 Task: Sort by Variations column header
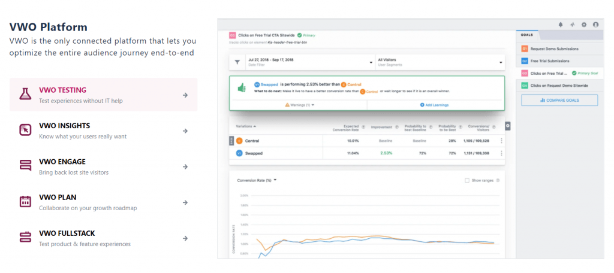point(246,126)
